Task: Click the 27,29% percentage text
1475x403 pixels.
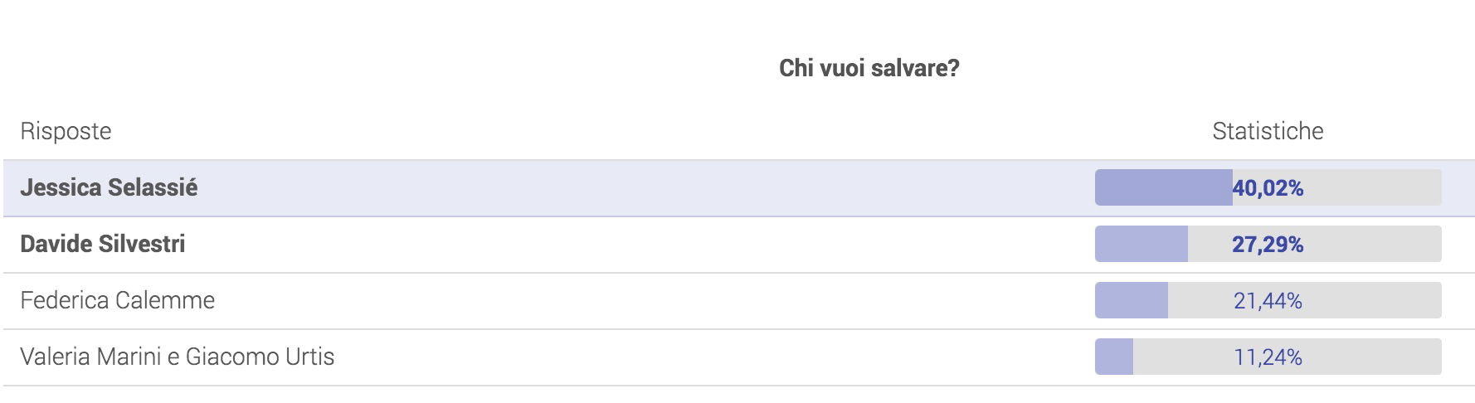Action: 1268,245
